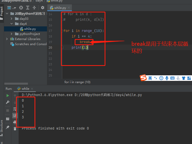Switch to while.py editor tab
192x144 pixels.
point(60,8)
